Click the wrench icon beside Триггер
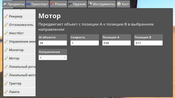Viewport: 175px width, 98px height. coord(6,83)
